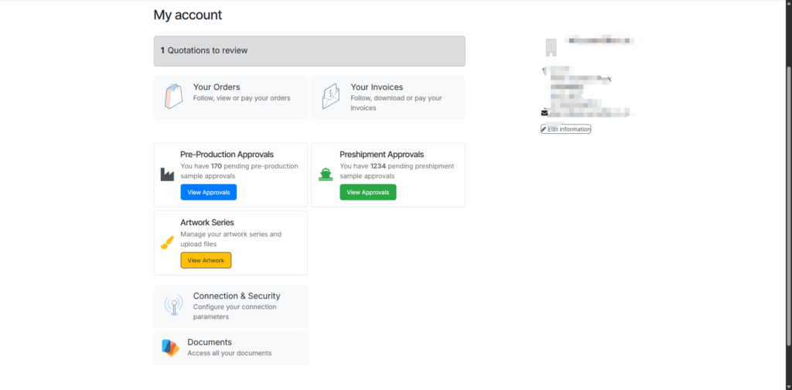Screen dimensions: 792x390
Task: Open pre-production approvals with blue View Approvals button
Action: click(209, 192)
